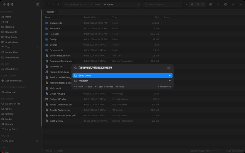Open PG Vault in the sidebar
This screenshot has height=153, width=245.
(x=10, y=141)
